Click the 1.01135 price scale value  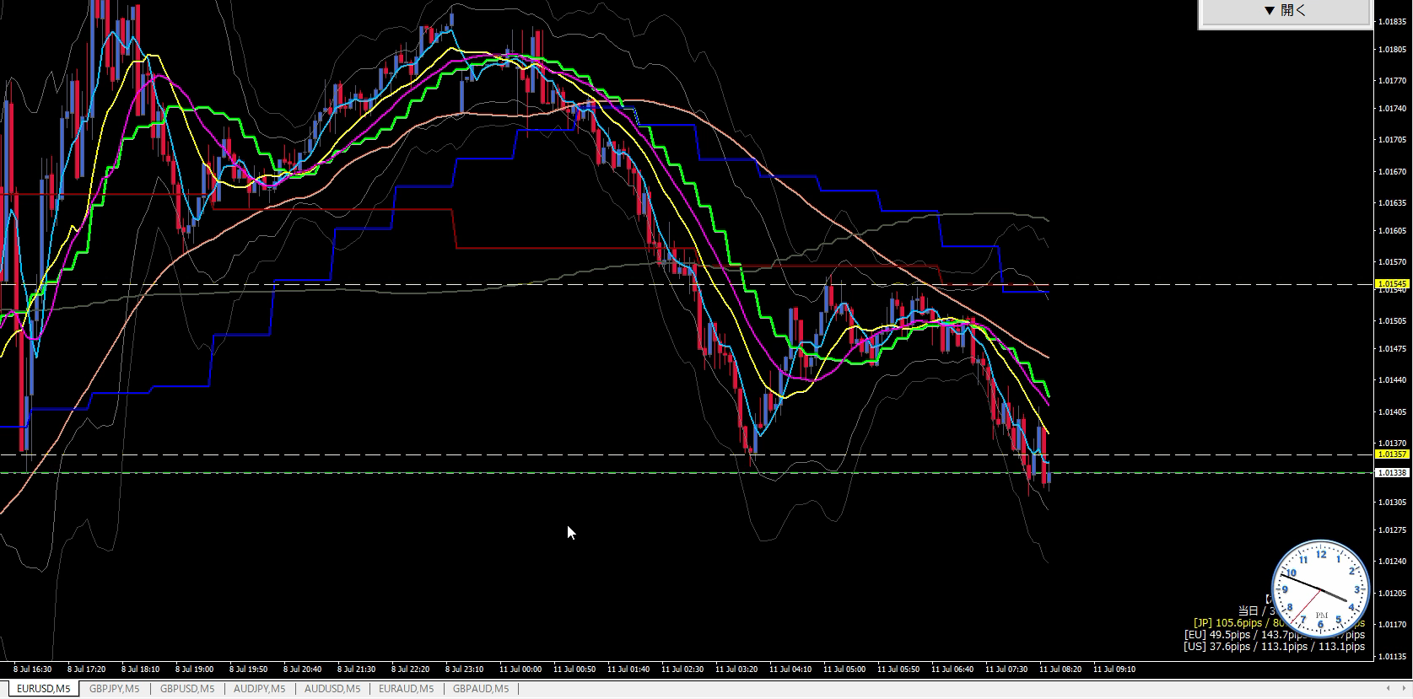(x=1392, y=656)
